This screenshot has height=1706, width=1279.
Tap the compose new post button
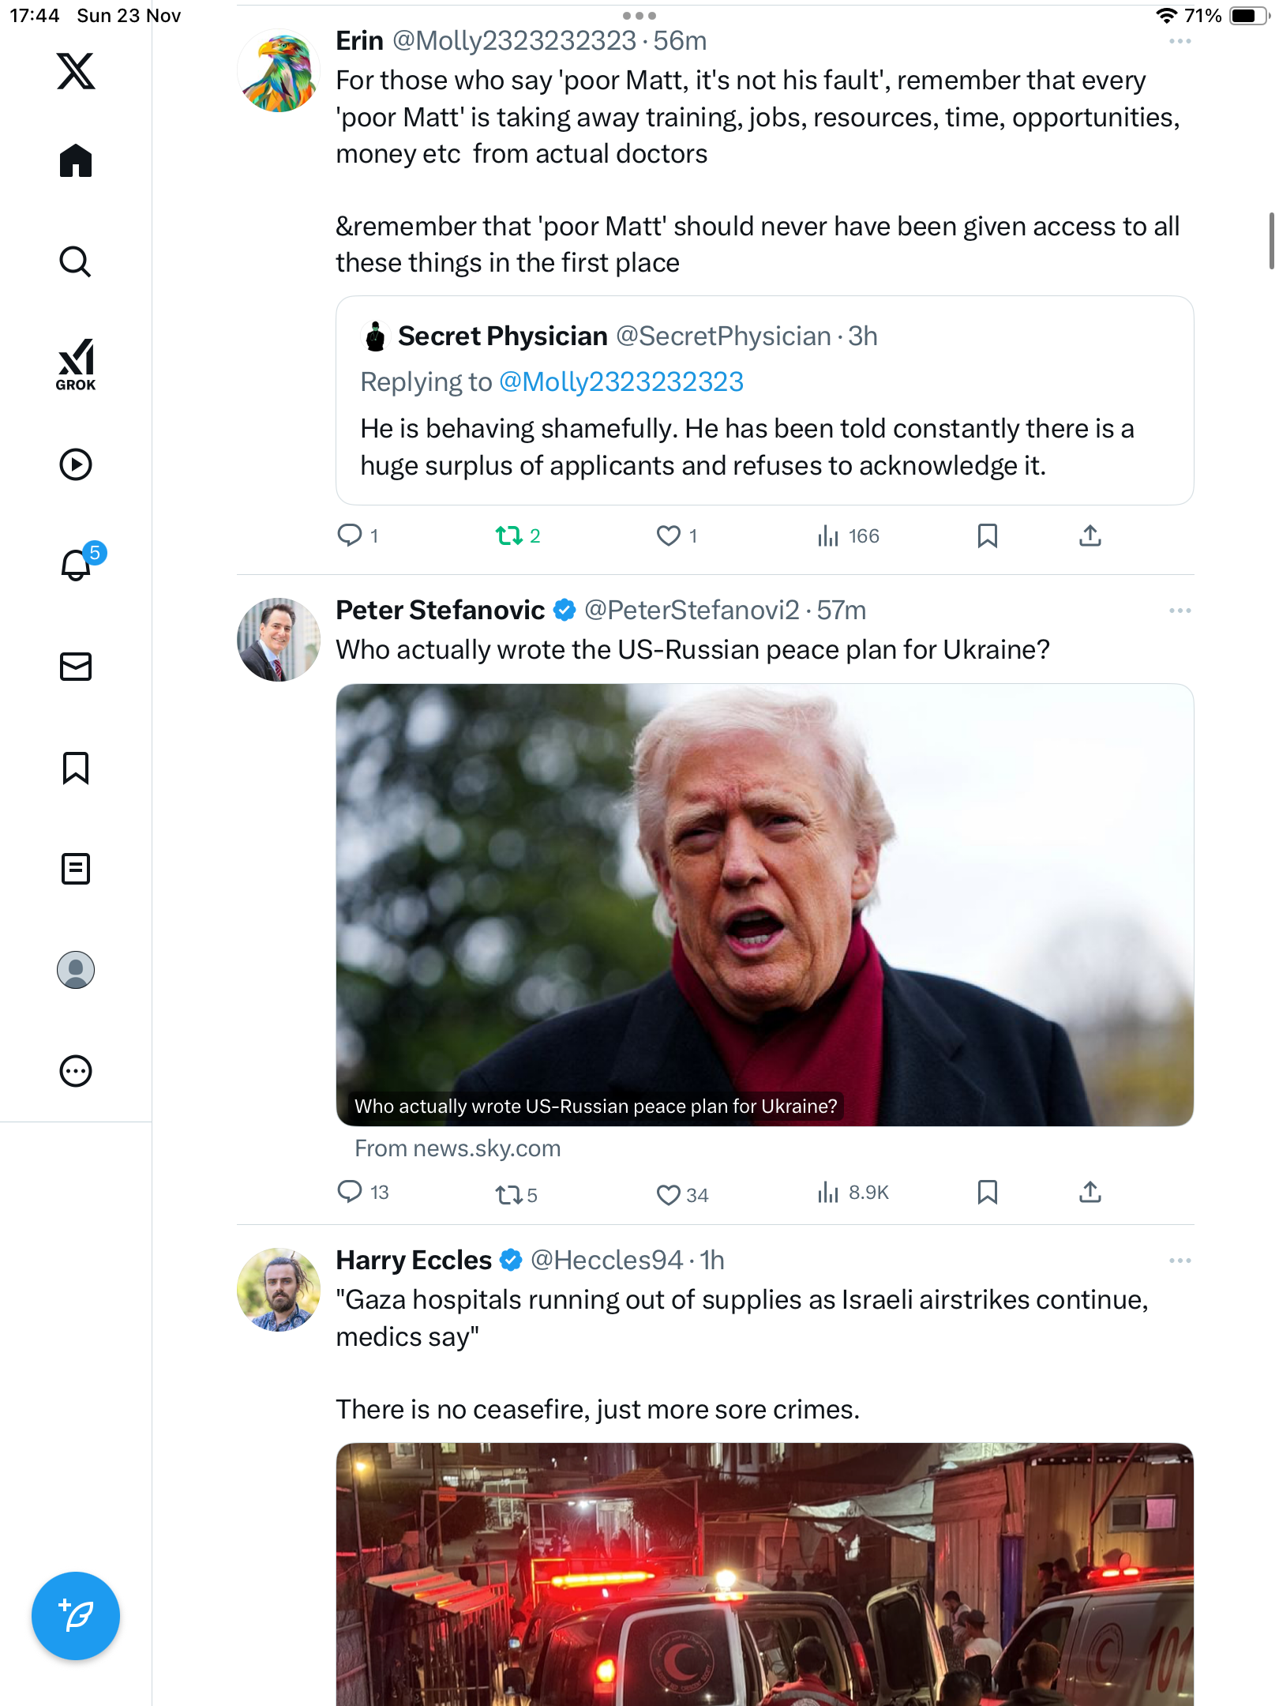[76, 1615]
